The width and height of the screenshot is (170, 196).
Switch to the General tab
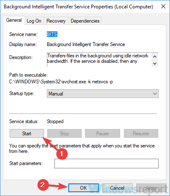[x=14, y=20]
